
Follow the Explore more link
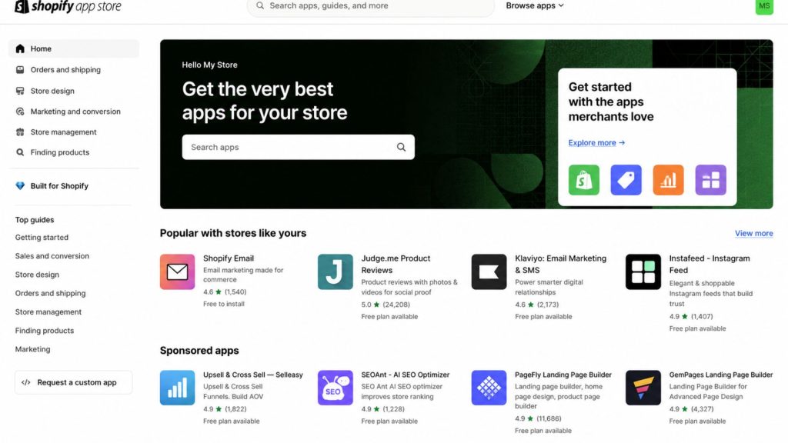(x=596, y=142)
